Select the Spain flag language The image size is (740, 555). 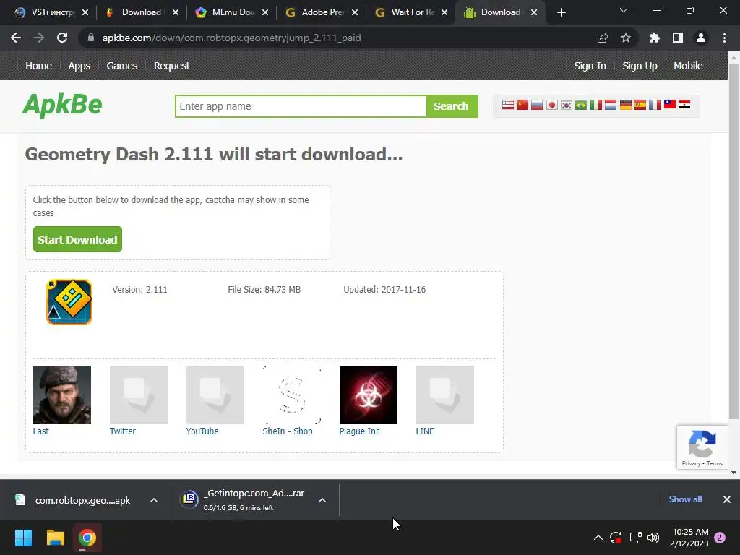point(640,105)
